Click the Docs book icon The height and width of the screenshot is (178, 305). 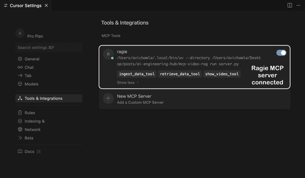point(20,152)
